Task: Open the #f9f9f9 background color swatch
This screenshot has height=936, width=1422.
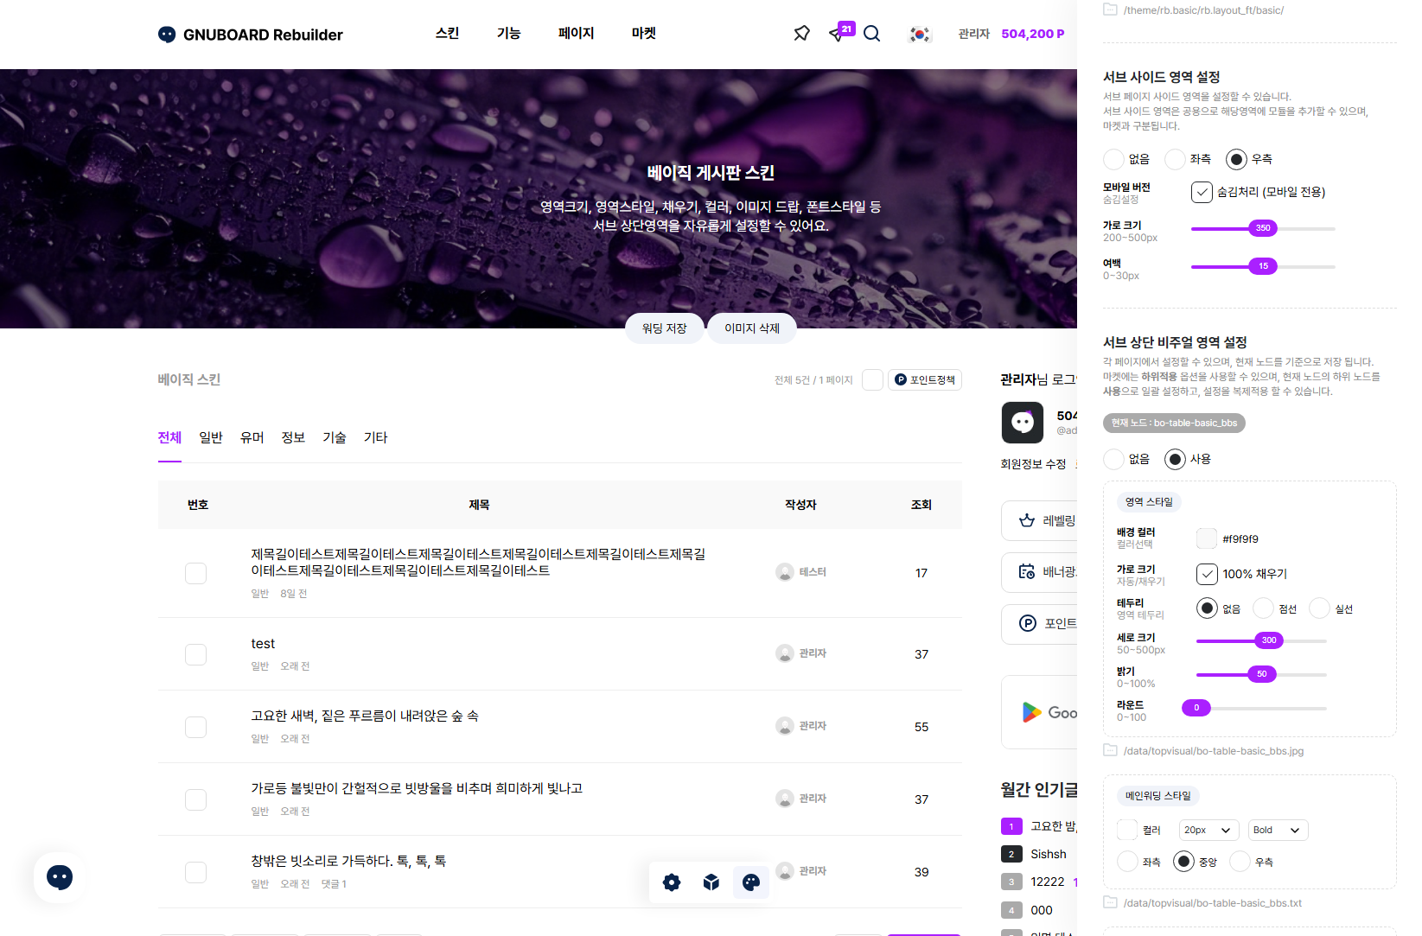Action: (1207, 538)
